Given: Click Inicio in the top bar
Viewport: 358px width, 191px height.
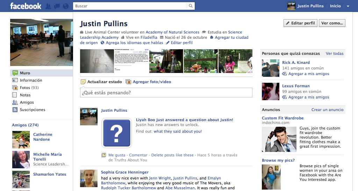Looking at the screenshot, I should click(335, 6).
